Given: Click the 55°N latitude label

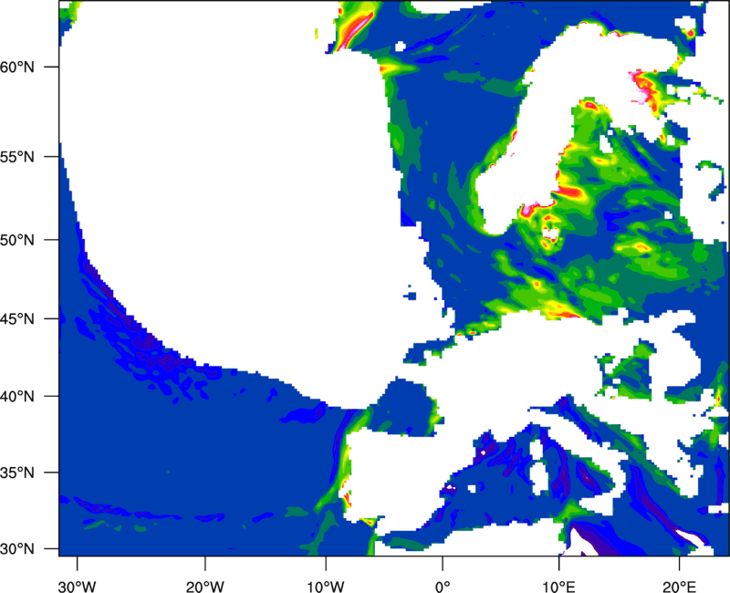Looking at the screenshot, I should coord(17,157).
